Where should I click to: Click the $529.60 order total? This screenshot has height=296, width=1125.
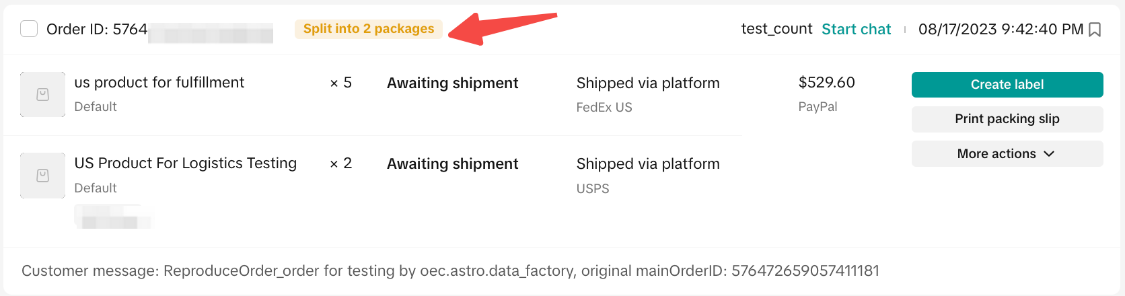click(826, 83)
